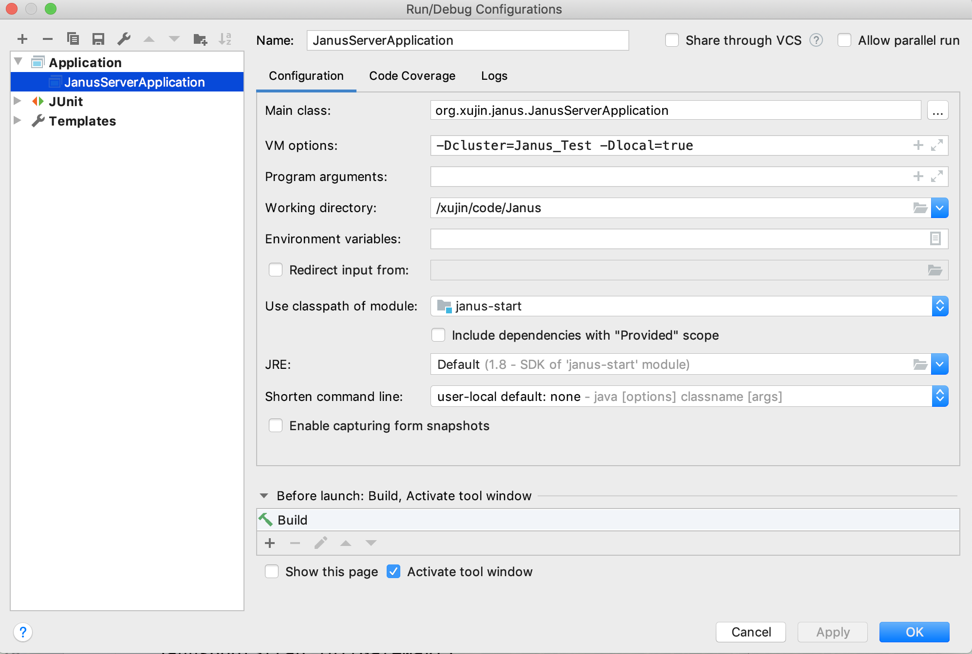Click the Cancel button
This screenshot has height=654, width=972.
[x=751, y=632]
